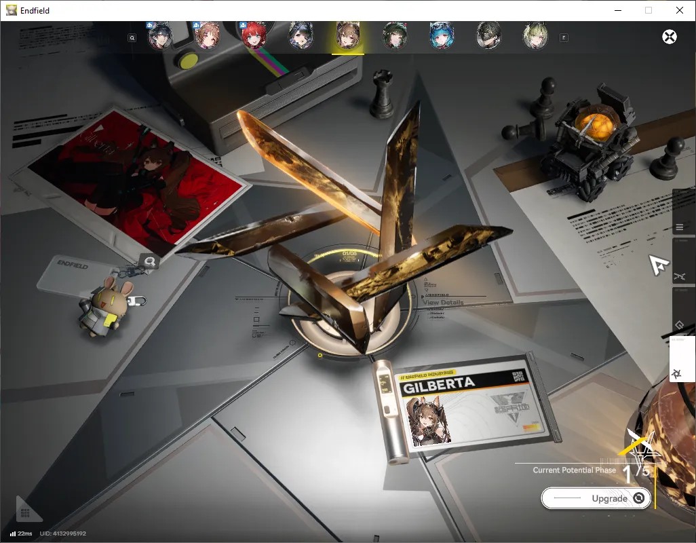
Task: Open the hamburger overview tab in sidebar
Action: coord(680,227)
